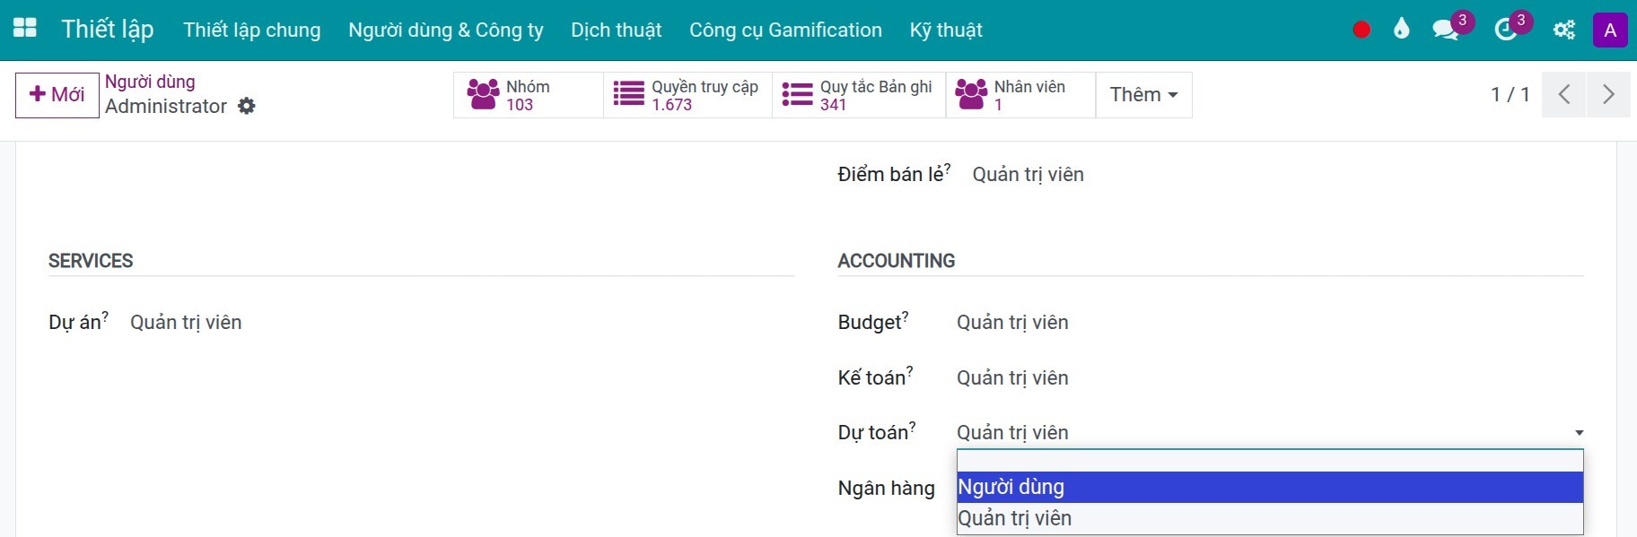Viewport: 1637px width, 537px height.
Task: Open the Nhóm 103 groups stat button
Action: click(528, 95)
